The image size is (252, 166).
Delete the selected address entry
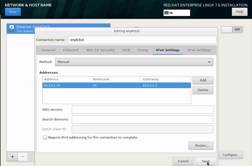pyautogui.click(x=203, y=90)
